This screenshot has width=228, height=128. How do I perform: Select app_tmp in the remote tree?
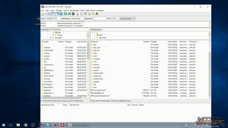click(x=103, y=38)
